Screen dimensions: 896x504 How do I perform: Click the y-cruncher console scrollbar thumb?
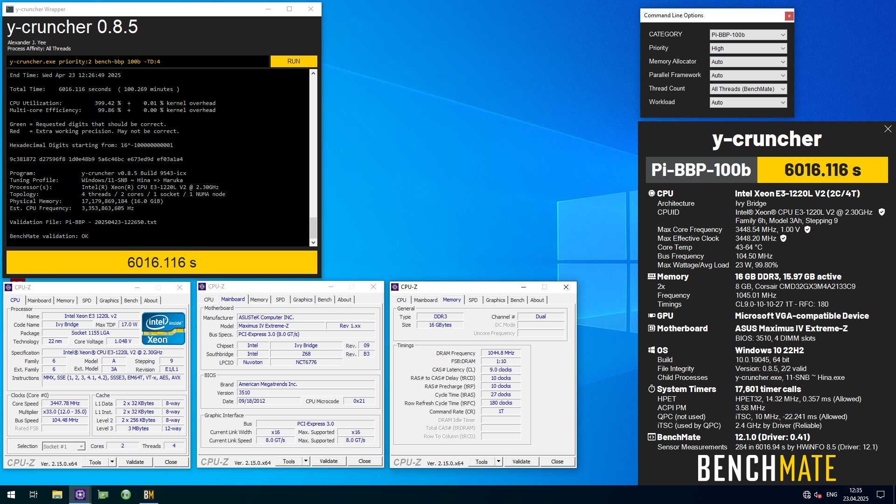click(x=313, y=228)
